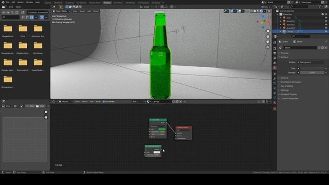
Task: Click the viewport pan hand gizmo
Action: pyautogui.click(x=268, y=36)
